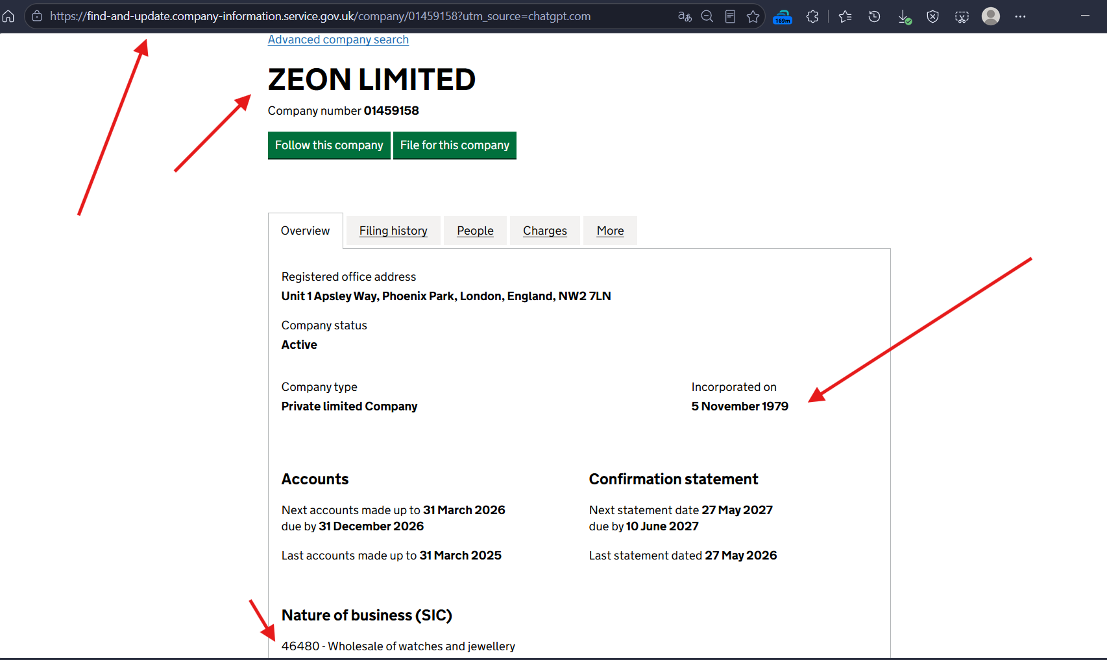1107x660 pixels.
Task: Click the Translate page icon
Action: pyautogui.click(x=685, y=16)
